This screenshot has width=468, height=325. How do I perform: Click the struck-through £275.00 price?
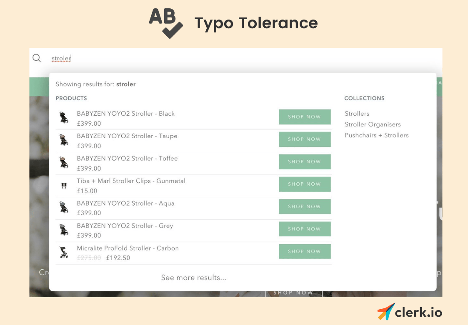89,258
